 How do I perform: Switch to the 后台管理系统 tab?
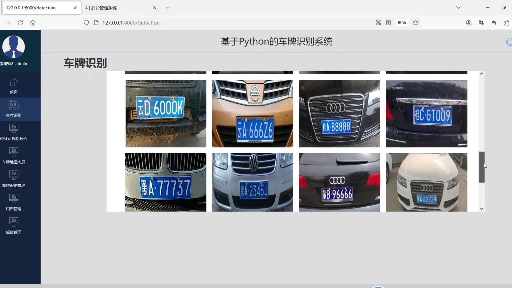pyautogui.click(x=118, y=8)
